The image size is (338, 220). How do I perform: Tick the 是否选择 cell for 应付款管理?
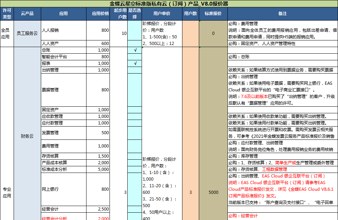point(135,123)
